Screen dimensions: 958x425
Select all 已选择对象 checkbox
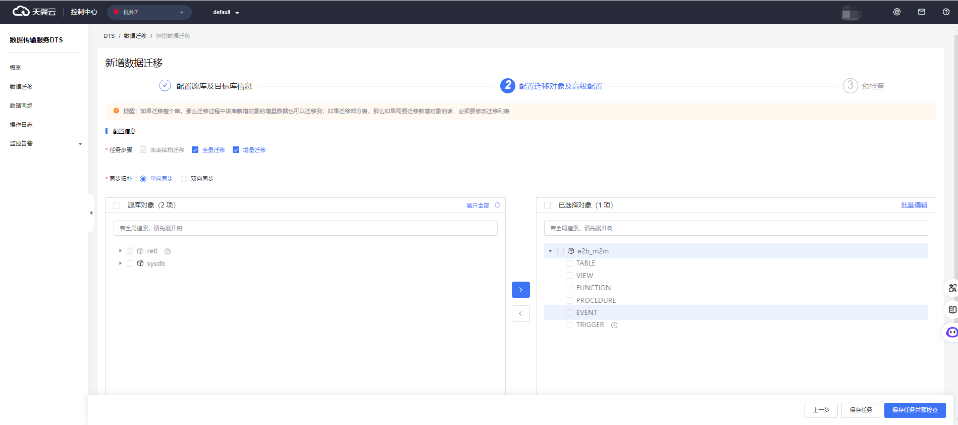pos(548,205)
